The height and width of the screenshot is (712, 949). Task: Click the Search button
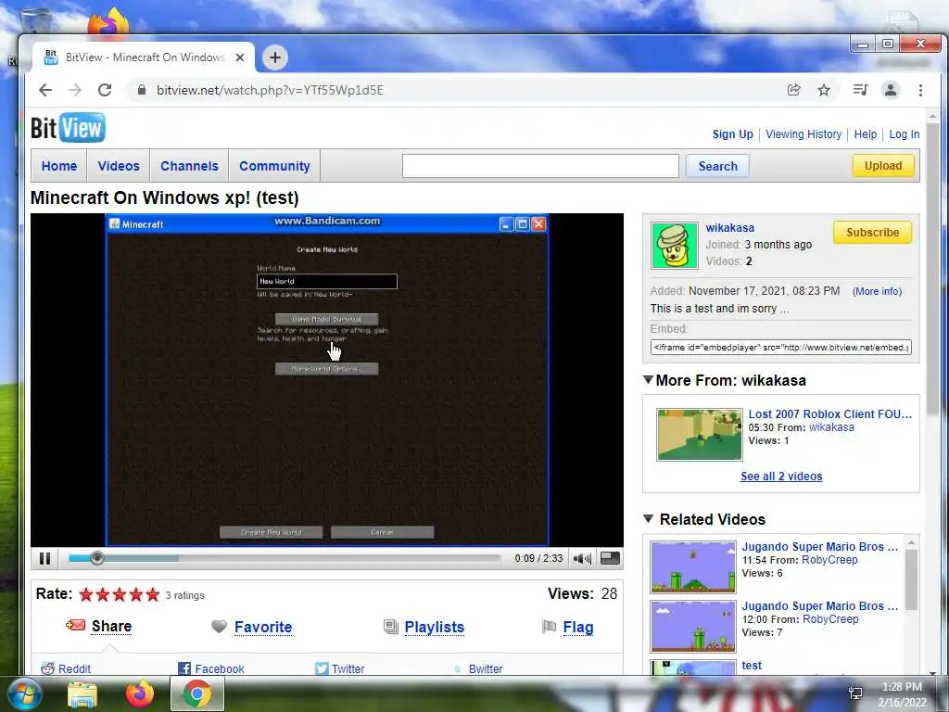[718, 166]
